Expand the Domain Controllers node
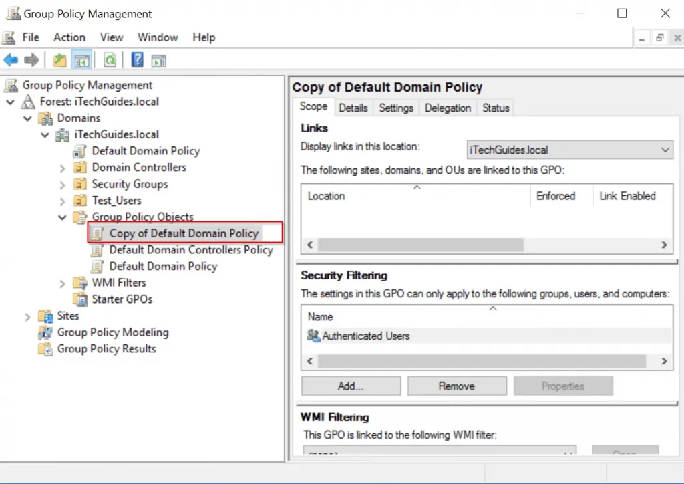This screenshot has width=684, height=484. 61,167
